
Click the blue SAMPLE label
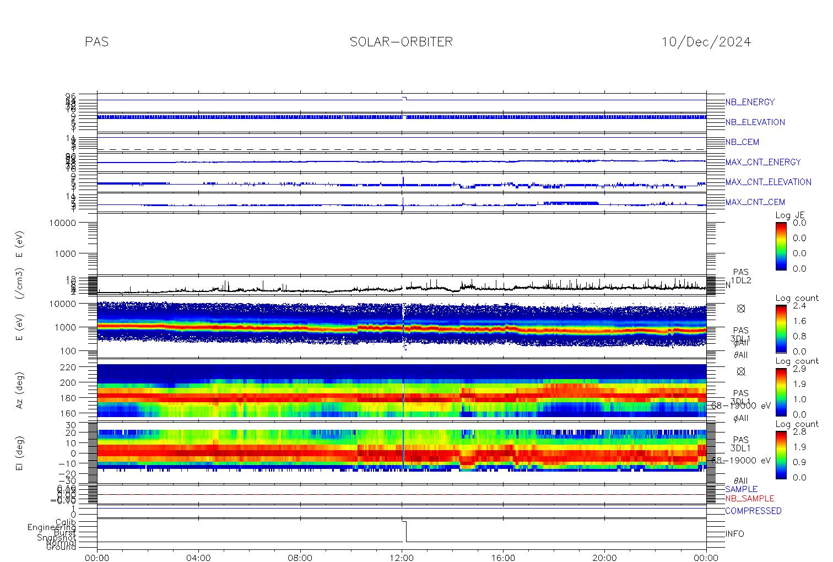click(741, 489)
